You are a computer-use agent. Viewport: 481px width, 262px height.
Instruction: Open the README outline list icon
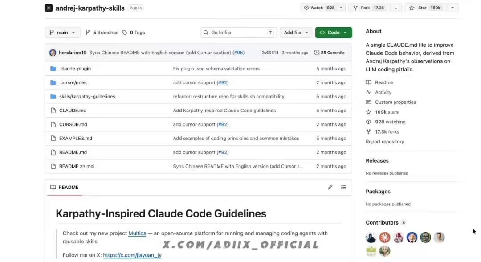pyautogui.click(x=343, y=187)
